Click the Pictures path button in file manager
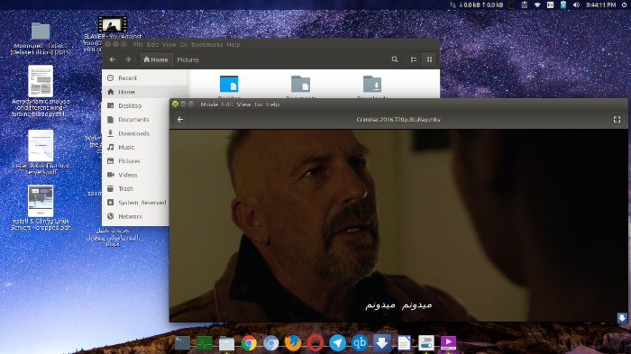The width and height of the screenshot is (631, 354). (188, 60)
